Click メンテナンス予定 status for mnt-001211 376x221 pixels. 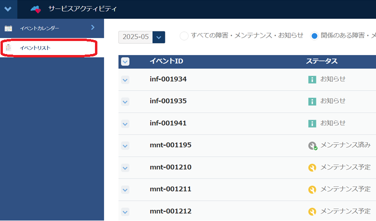coord(346,189)
